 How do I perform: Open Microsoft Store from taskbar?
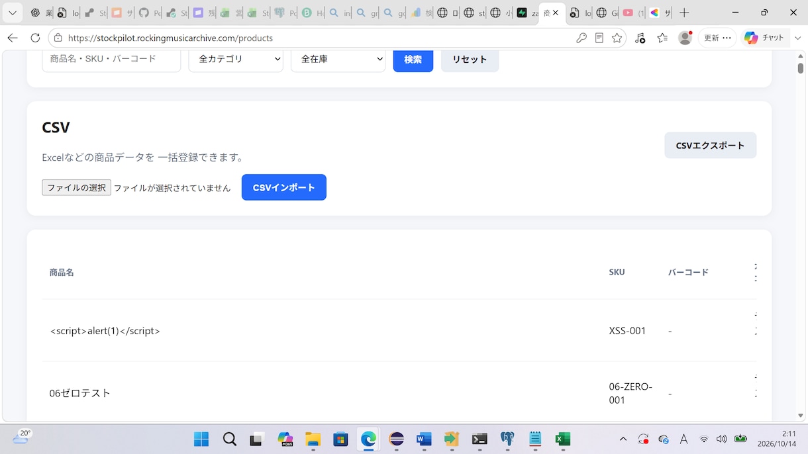[x=340, y=439]
